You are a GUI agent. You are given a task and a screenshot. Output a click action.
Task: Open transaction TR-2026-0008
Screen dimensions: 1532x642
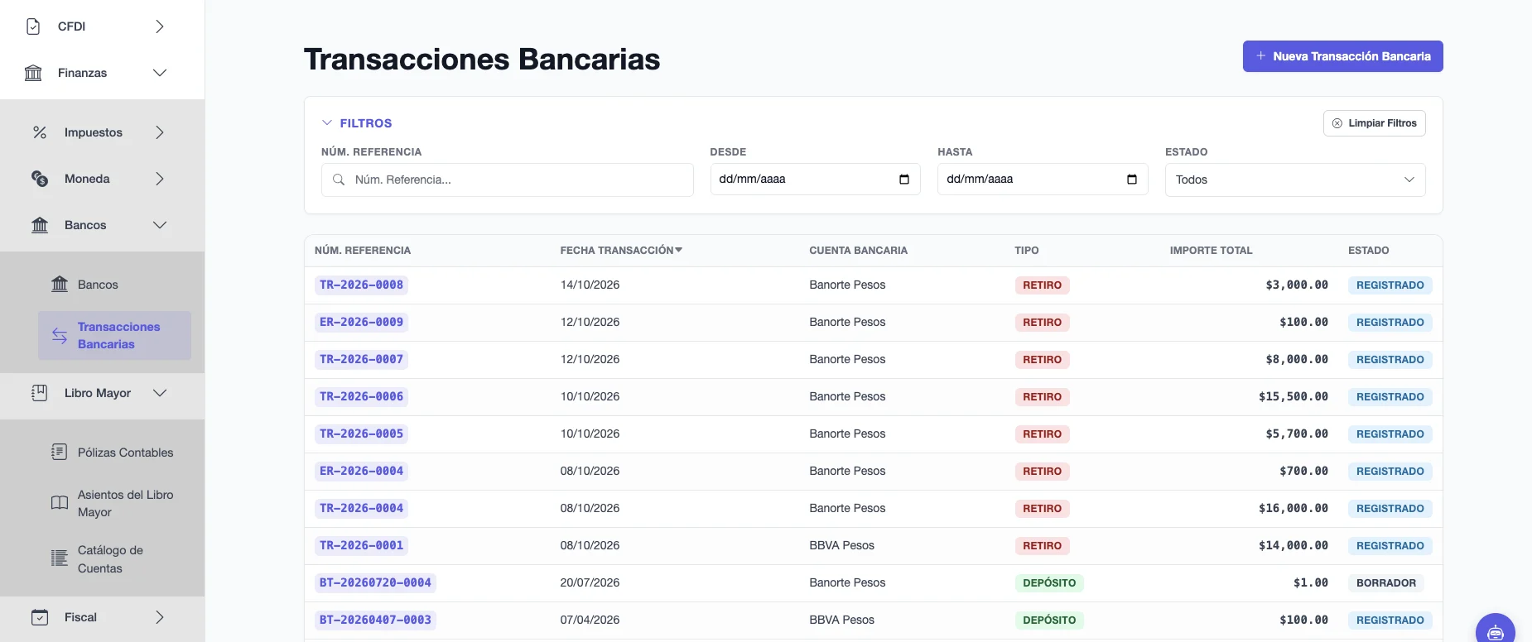[361, 285]
